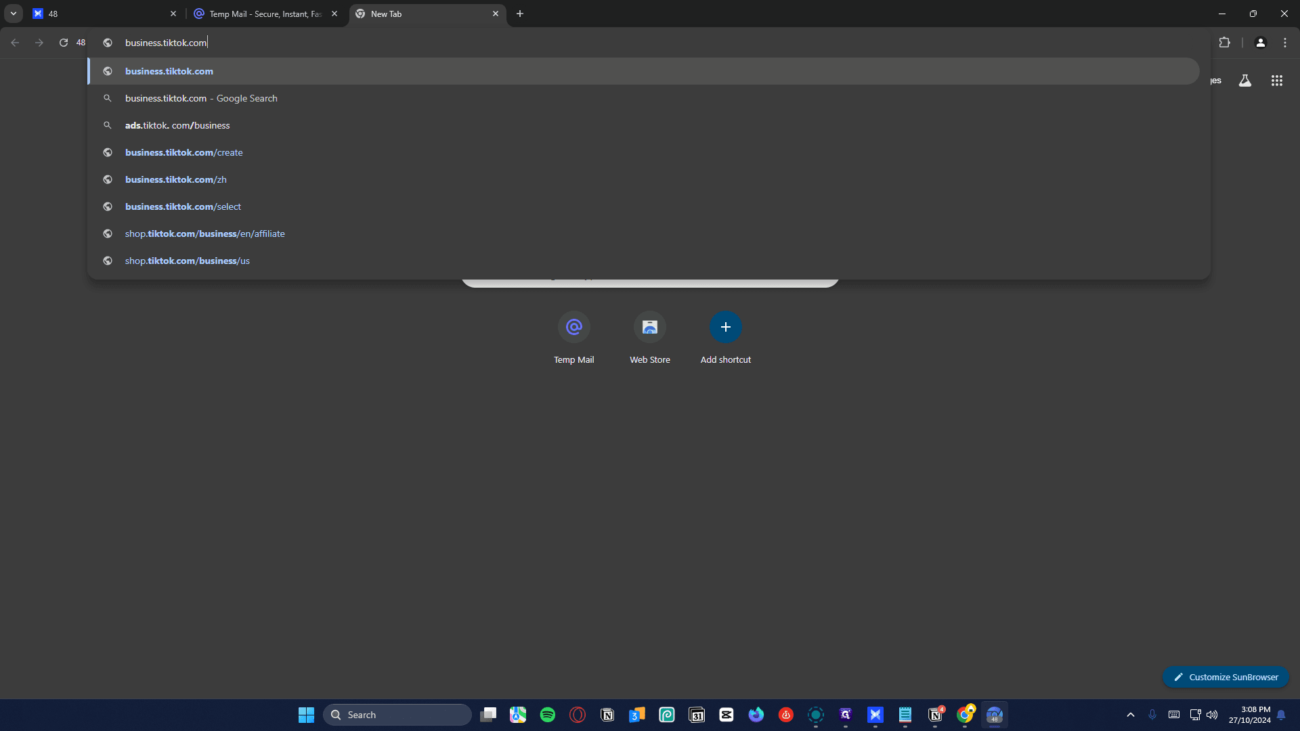1300x731 pixels.
Task: Open the SunBrowser 48 taskbar icon
Action: pyautogui.click(x=995, y=715)
